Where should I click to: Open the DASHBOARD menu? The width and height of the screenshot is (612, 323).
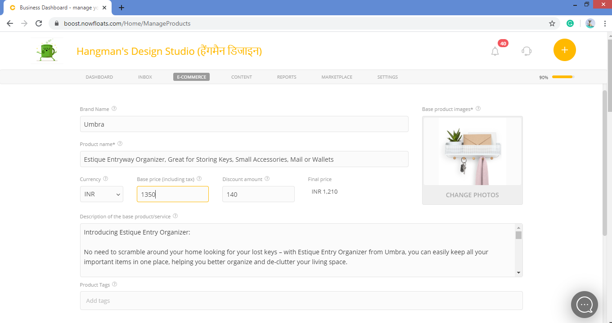click(99, 77)
